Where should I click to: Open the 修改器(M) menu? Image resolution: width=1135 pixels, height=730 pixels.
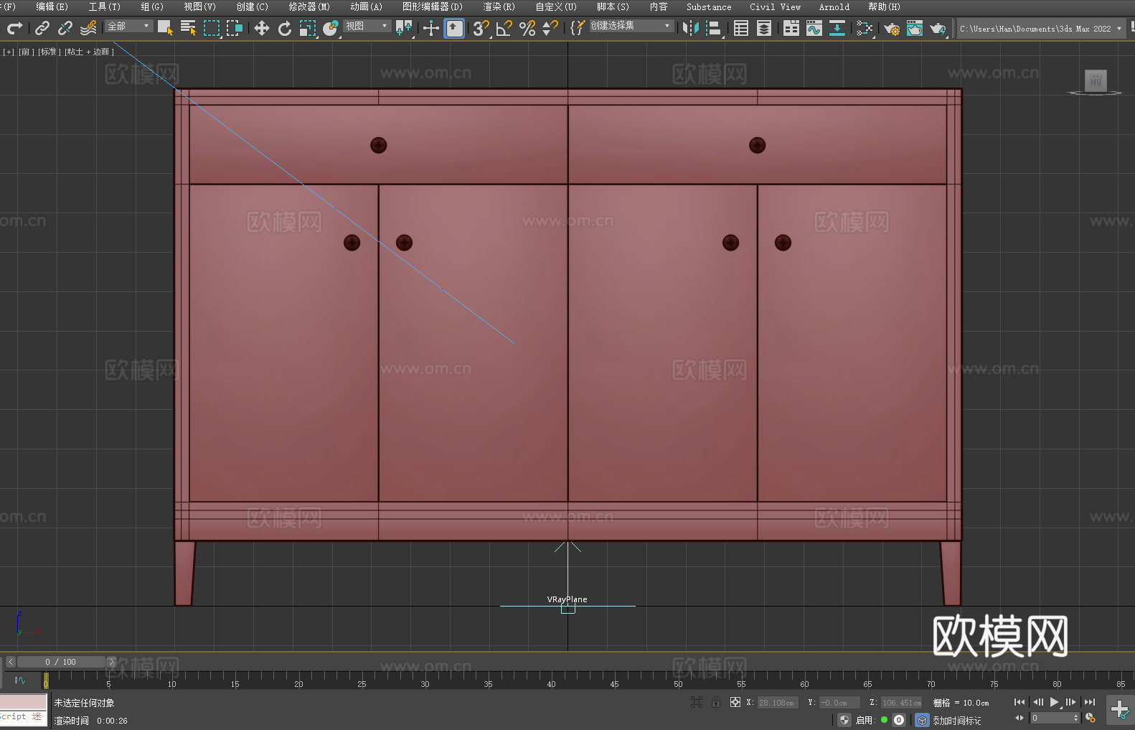(x=309, y=6)
